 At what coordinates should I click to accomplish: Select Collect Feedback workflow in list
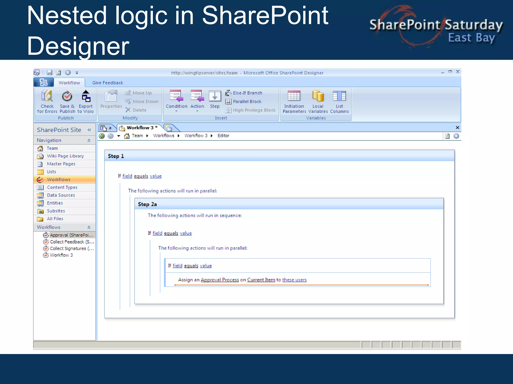pyautogui.click(x=72, y=242)
